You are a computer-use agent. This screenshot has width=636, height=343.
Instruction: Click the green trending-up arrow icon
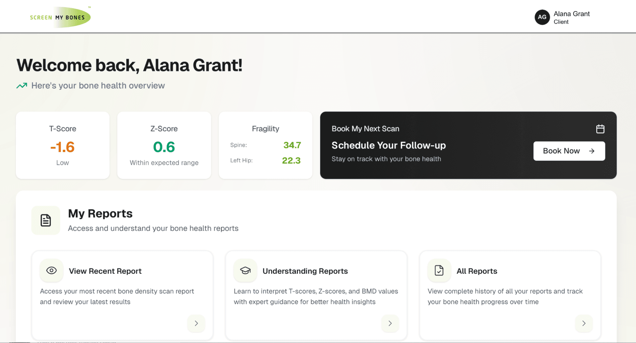click(x=22, y=86)
